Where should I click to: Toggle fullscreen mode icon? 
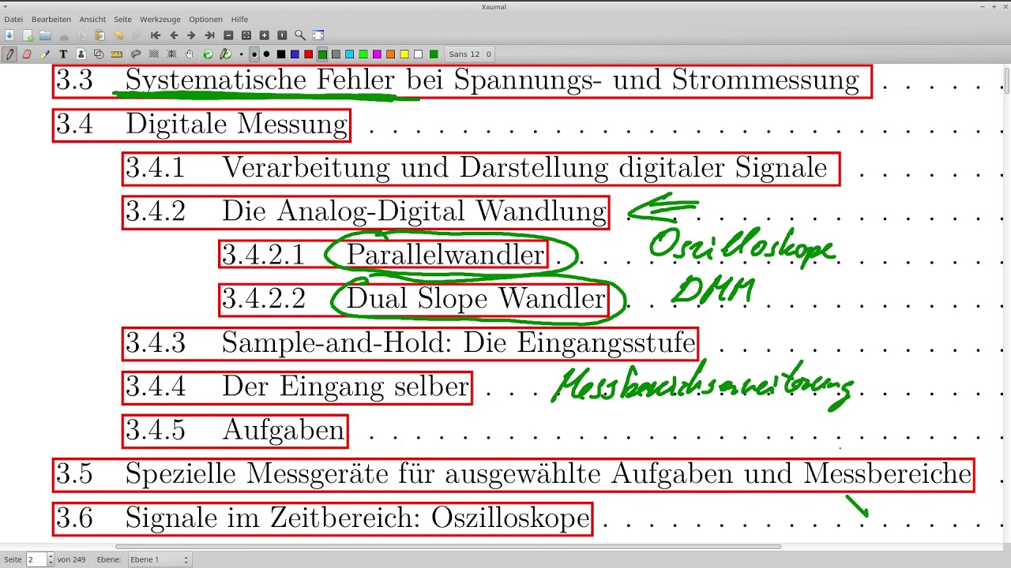[x=318, y=35]
